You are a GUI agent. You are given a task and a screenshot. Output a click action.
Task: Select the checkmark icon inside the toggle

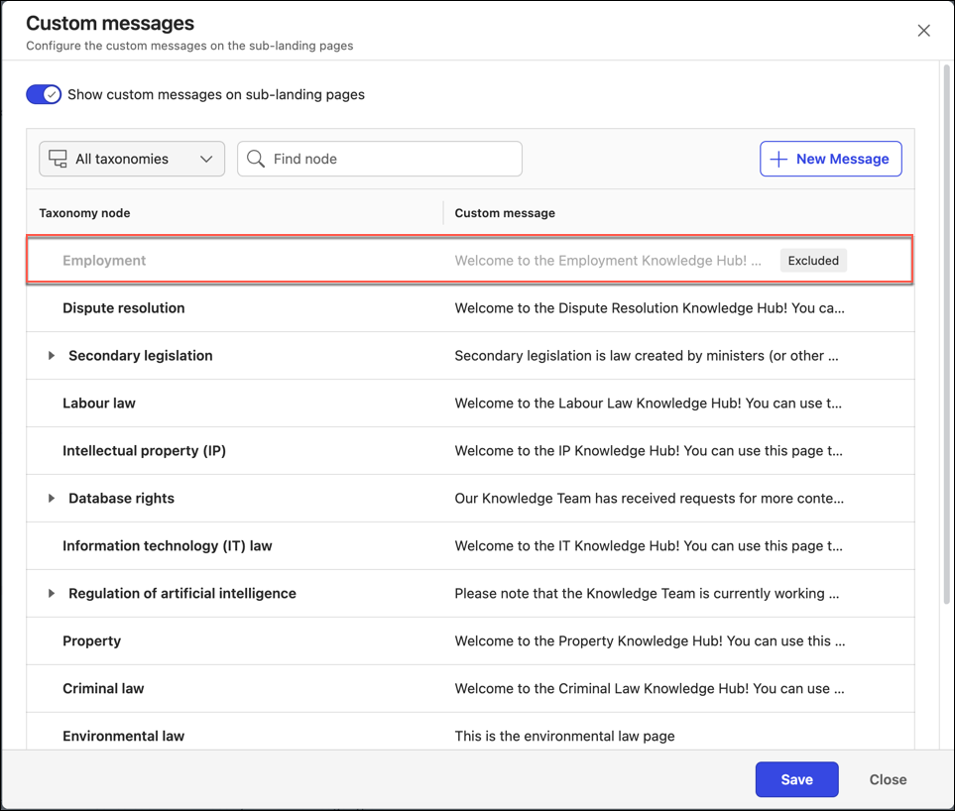point(50,94)
